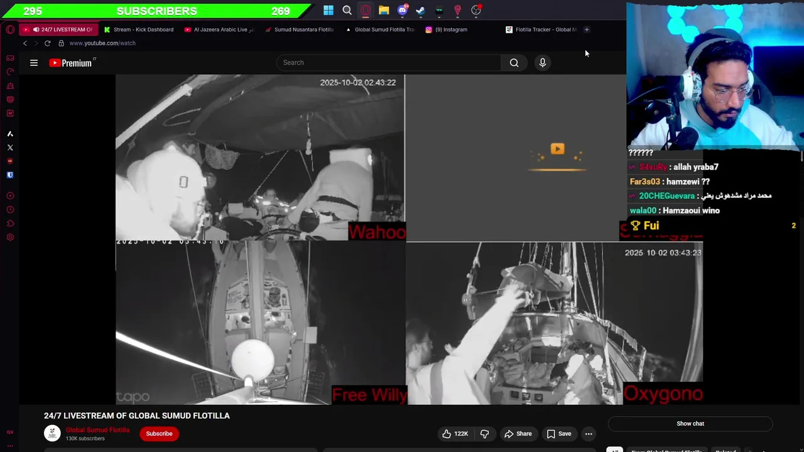
Task: Switch to Stream - Kick Dashboard tab
Action: [139, 30]
